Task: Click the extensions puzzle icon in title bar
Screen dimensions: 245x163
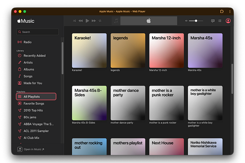Action: [222, 11]
